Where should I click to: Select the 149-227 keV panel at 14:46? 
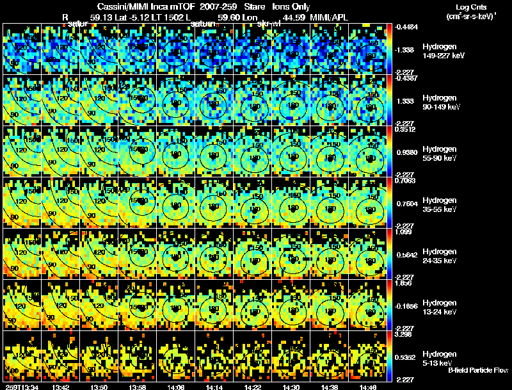pos(367,49)
